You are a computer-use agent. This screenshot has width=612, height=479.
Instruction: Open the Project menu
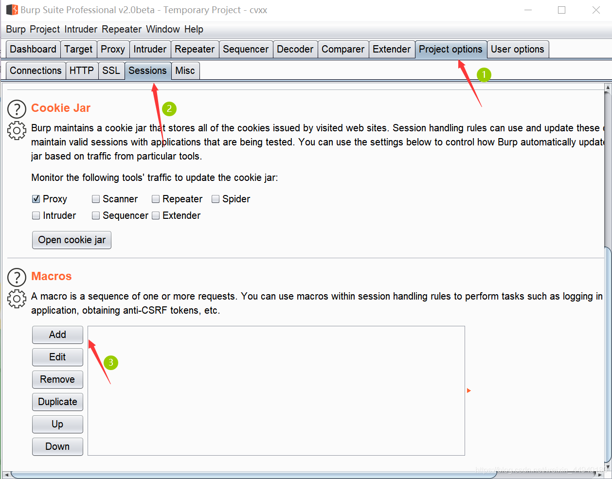[x=45, y=29]
